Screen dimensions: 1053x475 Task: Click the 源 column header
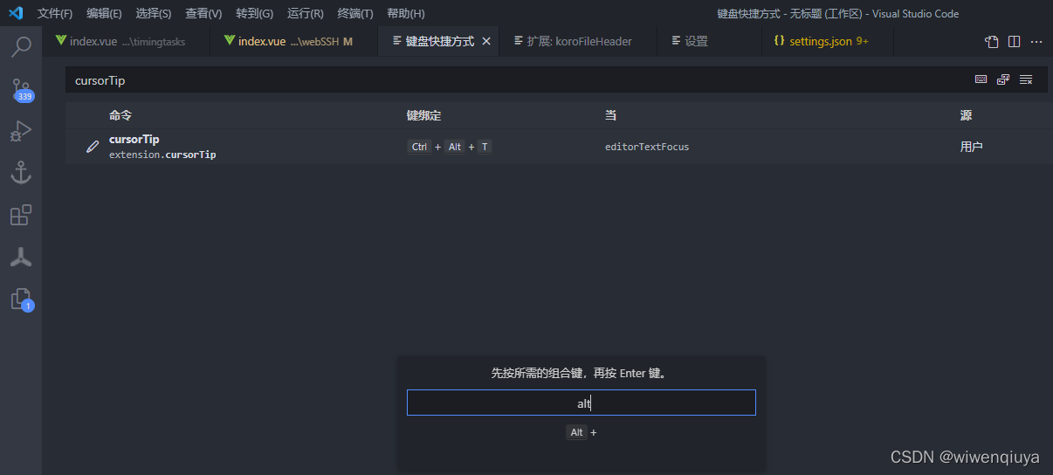click(x=966, y=115)
